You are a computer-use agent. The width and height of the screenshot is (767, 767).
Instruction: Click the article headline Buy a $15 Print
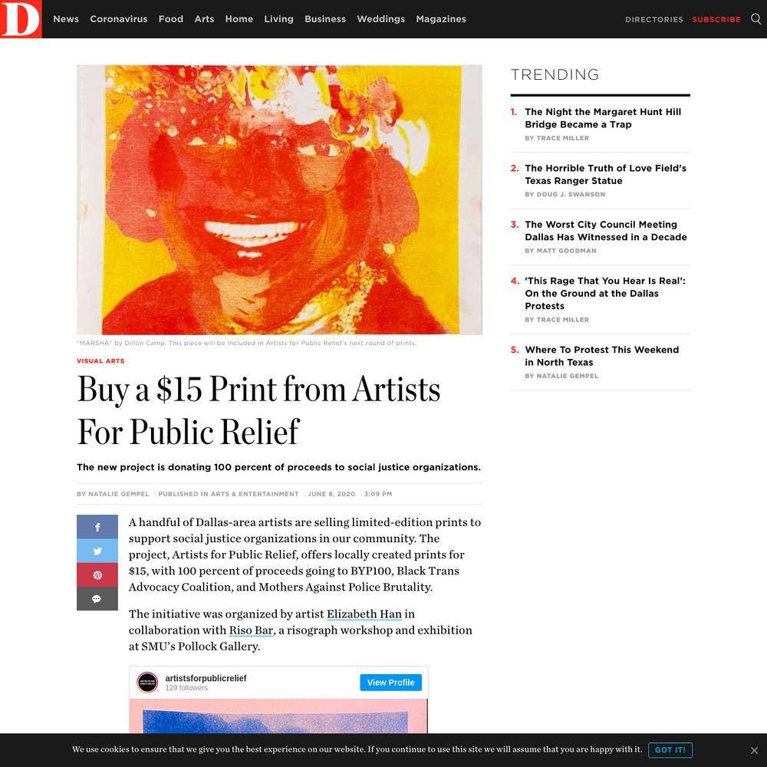pos(258,410)
